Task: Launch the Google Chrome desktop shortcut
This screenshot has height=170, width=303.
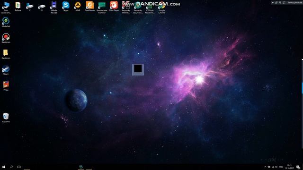Action: coord(162,8)
